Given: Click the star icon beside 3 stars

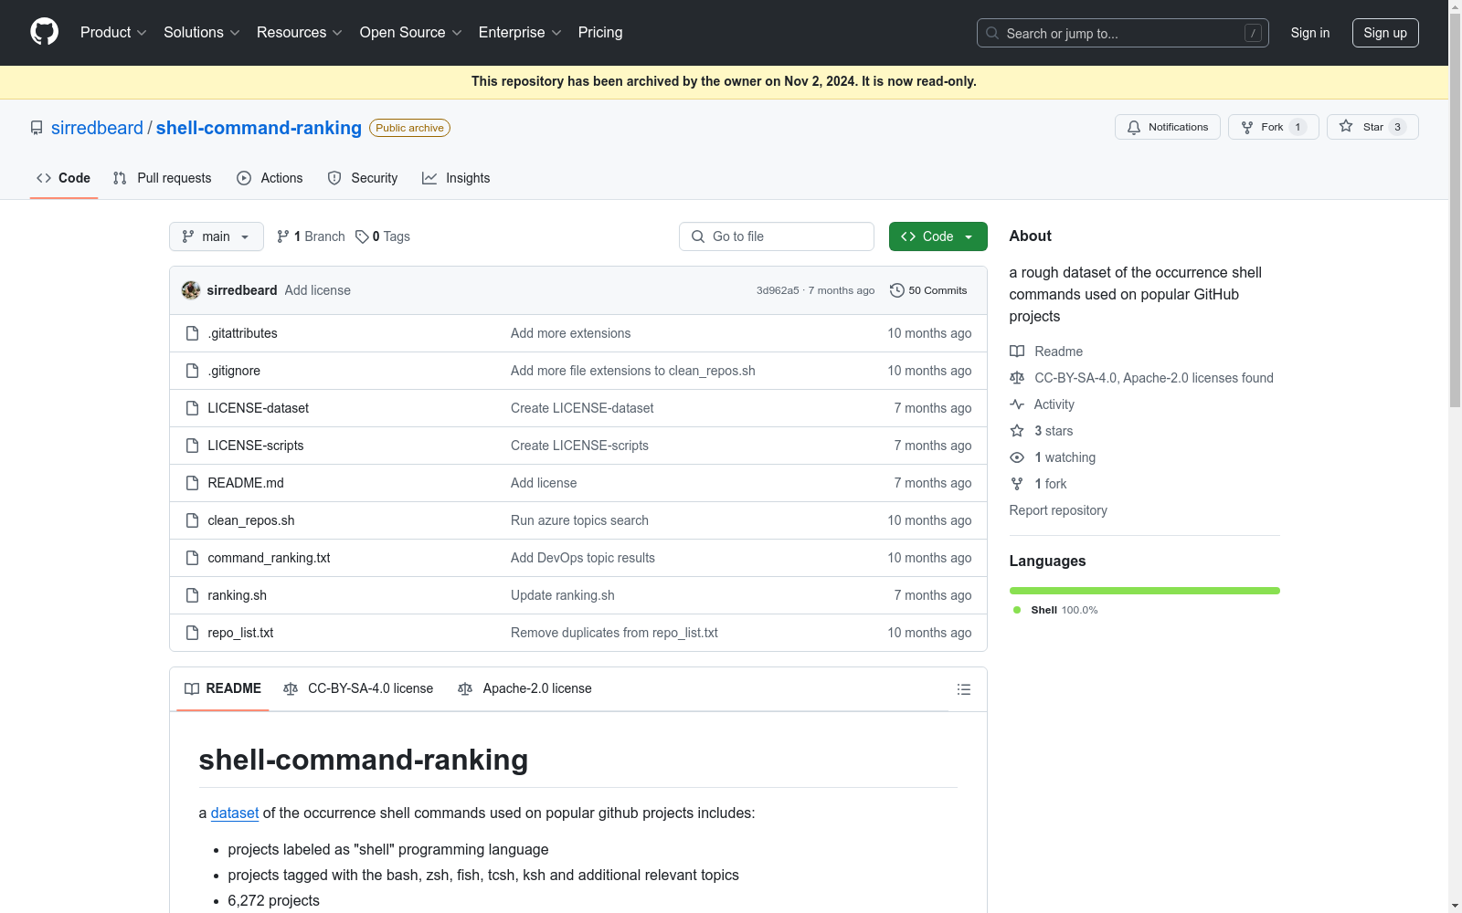Looking at the screenshot, I should (x=1017, y=431).
